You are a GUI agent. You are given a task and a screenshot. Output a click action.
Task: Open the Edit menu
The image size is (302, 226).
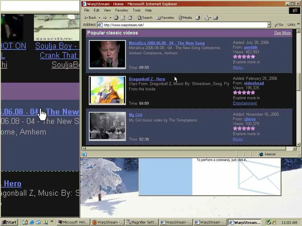click(x=96, y=10)
